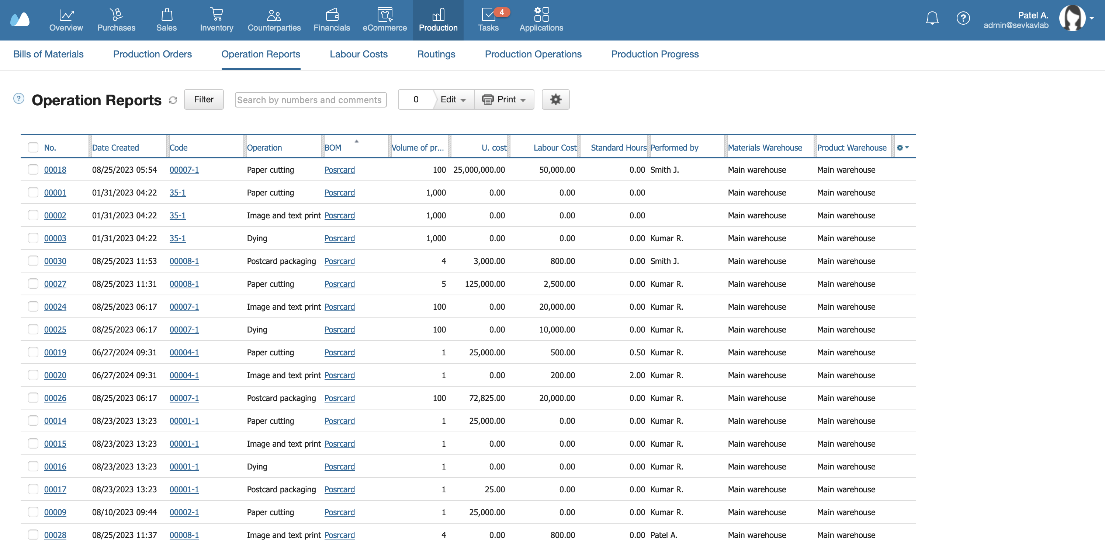This screenshot has width=1105, height=545.
Task: Check the box for report 00014
Action: click(x=33, y=421)
